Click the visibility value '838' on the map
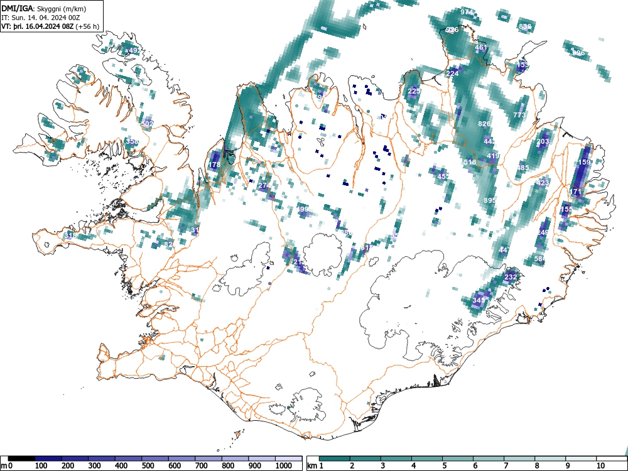The width and height of the screenshot is (628, 471). (525, 26)
